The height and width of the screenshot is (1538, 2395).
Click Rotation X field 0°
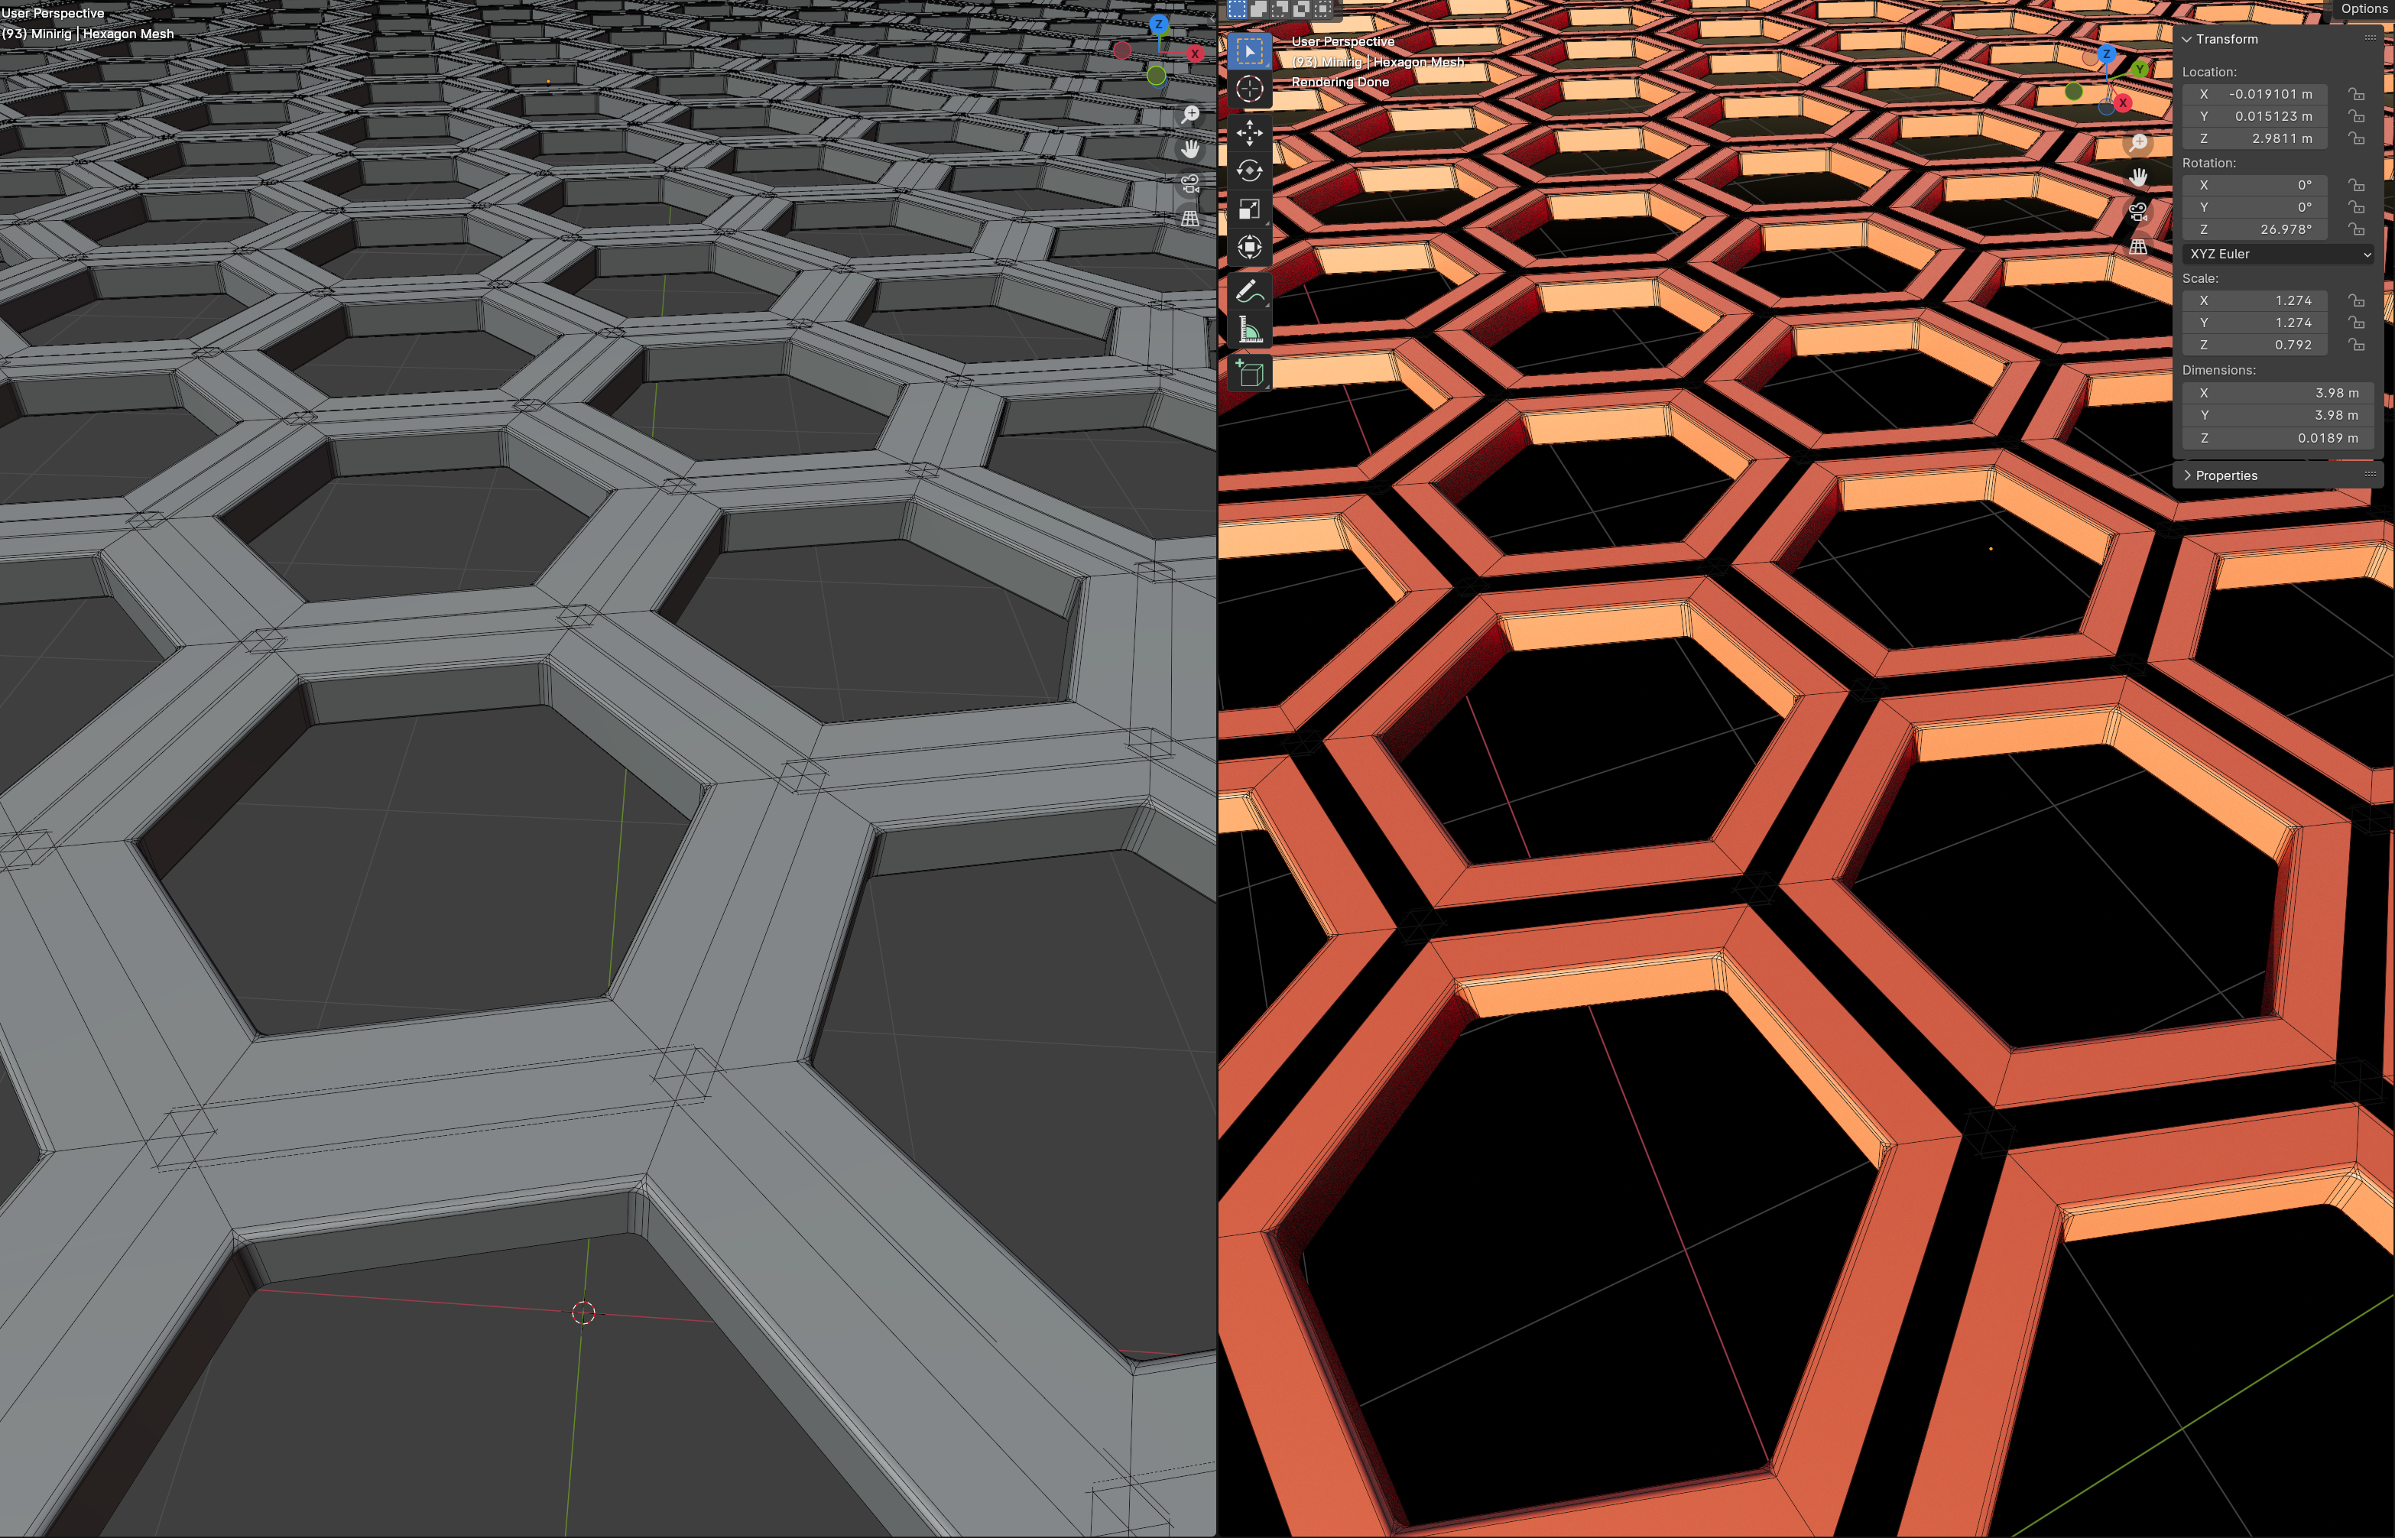coord(2255,185)
